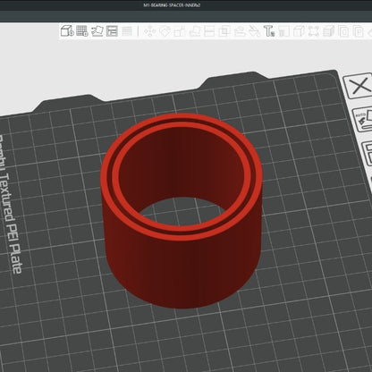Click the four-corner assemble view icon
Image resolution: width=372 pixels, height=372 pixels.
[314, 31]
